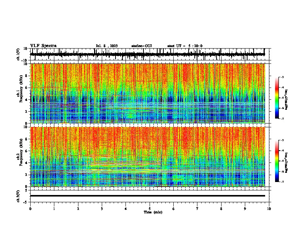Click the '-3' tick on ch.1 color bar
This screenshot has width=303, height=234.
coord(282,77)
